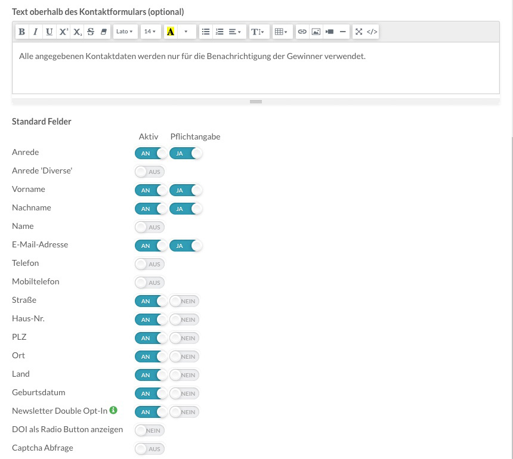Disable the PLZ Aktiv switch

[151, 338]
